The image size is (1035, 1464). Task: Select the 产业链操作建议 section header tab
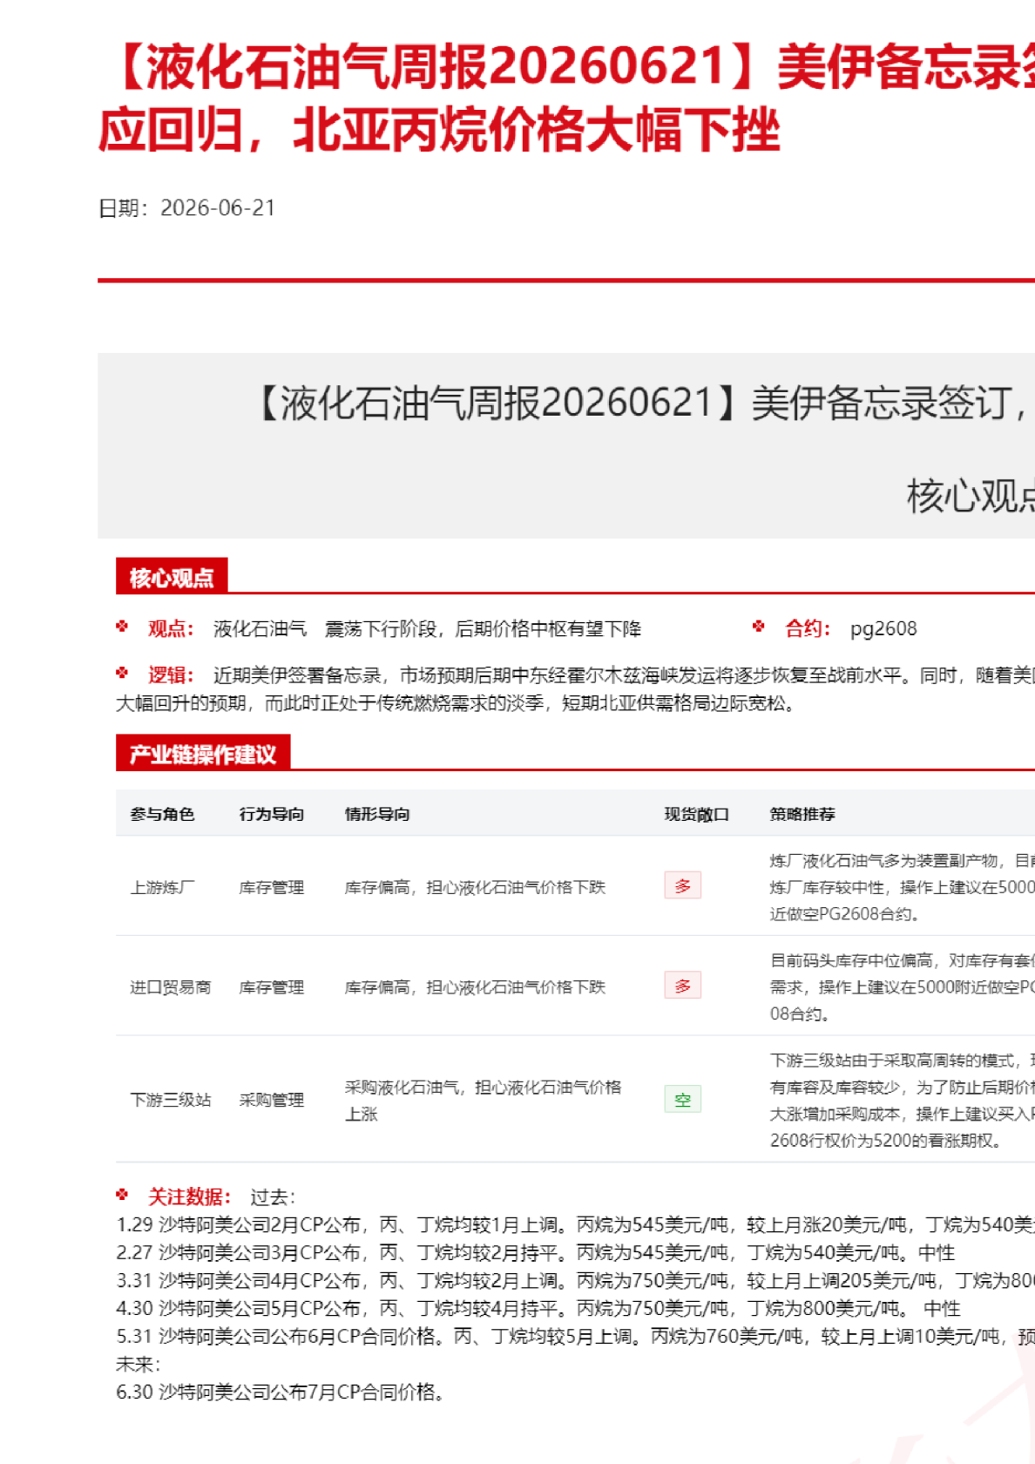pos(203,754)
